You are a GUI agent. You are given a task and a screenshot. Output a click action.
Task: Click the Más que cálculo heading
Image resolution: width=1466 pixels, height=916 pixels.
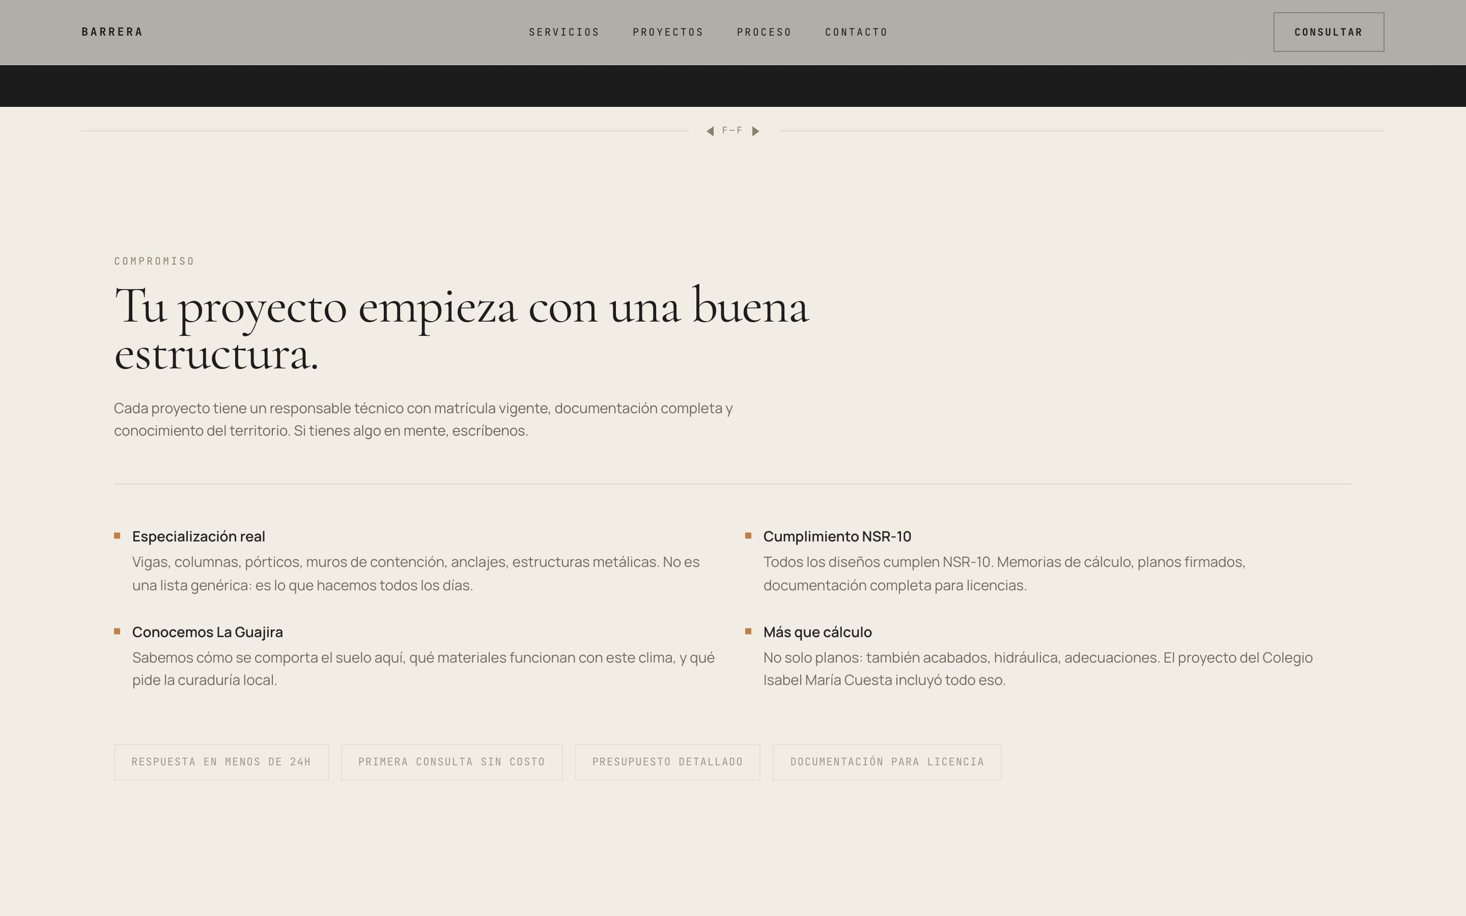click(817, 632)
